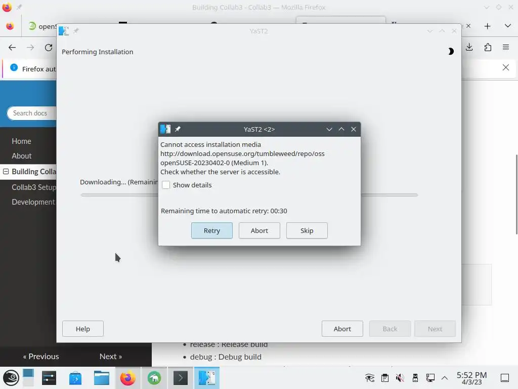The image size is (518, 389).
Task: Open Dolphin file manager from taskbar
Action: (101, 378)
